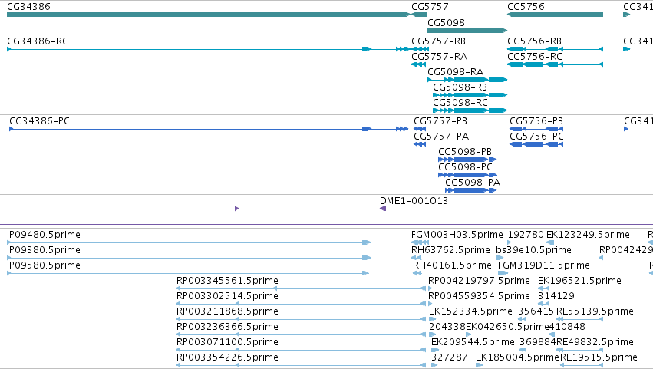
Task: Click RP003236366.5prime label
Action: (x=227, y=328)
